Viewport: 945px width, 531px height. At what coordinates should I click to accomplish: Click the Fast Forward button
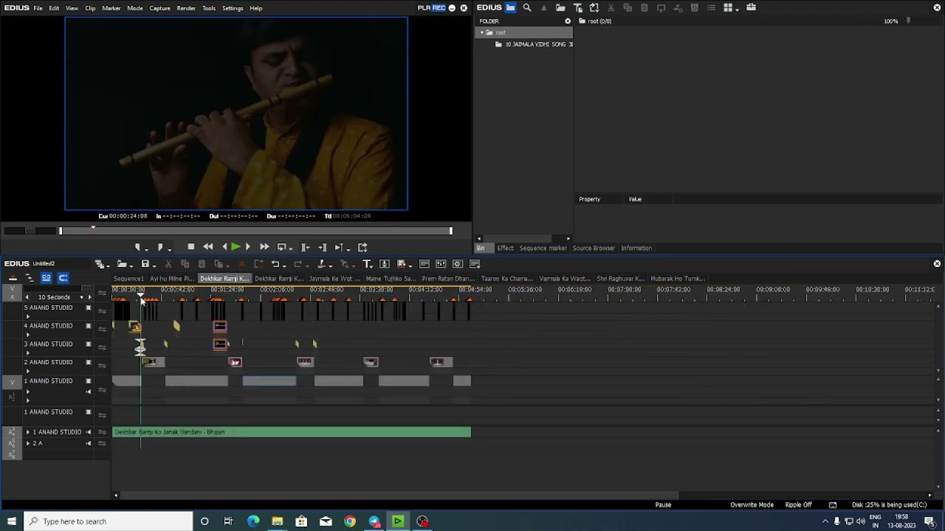click(264, 247)
